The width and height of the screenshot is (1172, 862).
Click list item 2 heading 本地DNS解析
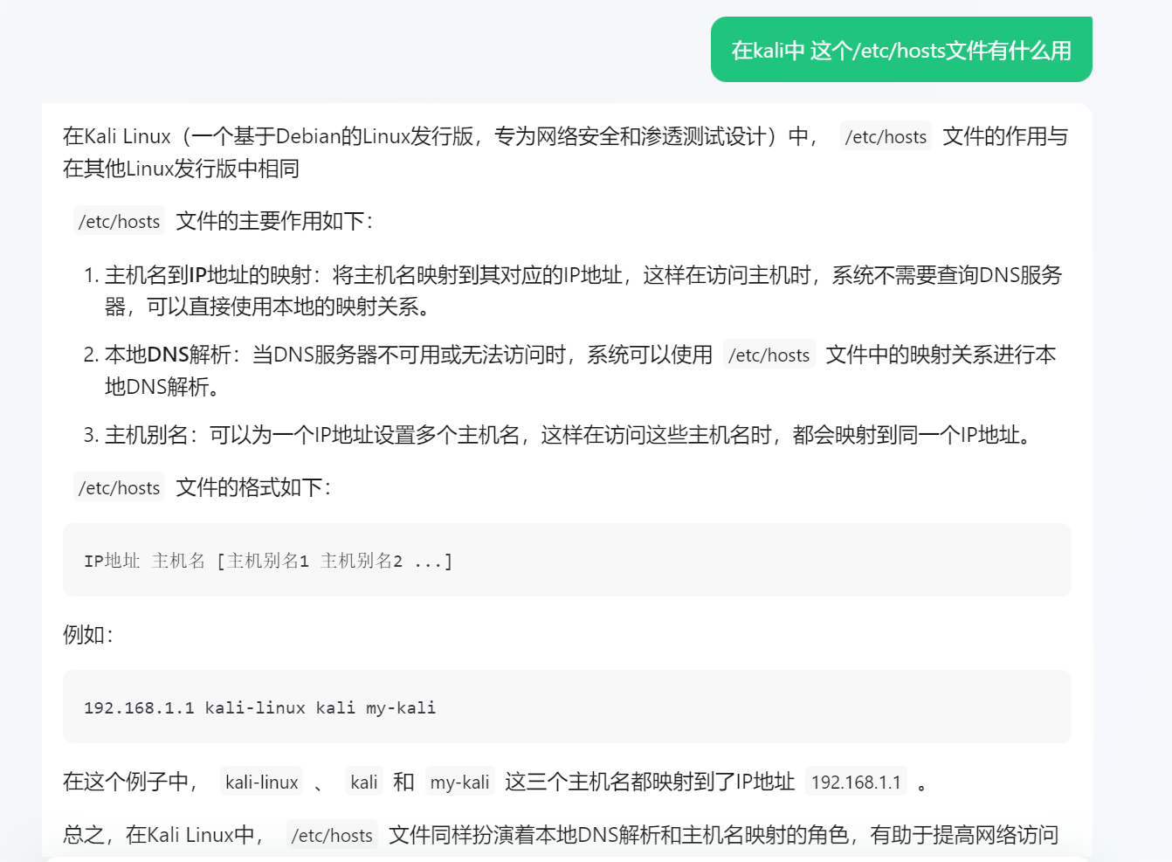point(168,355)
